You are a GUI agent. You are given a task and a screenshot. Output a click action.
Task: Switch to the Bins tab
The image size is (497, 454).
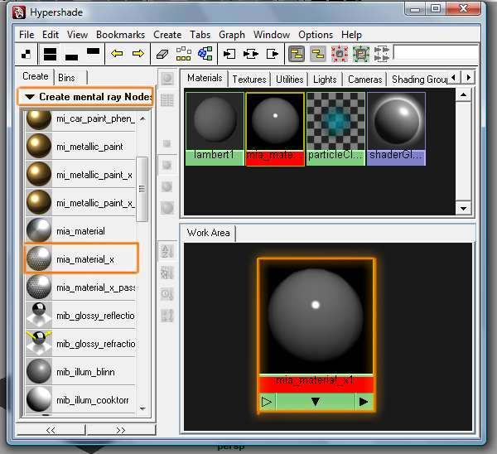[x=70, y=78]
